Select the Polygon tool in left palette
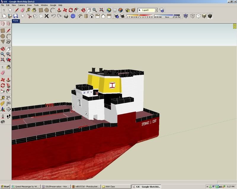237x189 pixels. pos(3,42)
